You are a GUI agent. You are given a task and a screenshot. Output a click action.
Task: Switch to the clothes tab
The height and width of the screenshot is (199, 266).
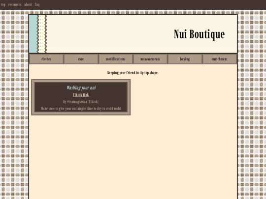46,59
